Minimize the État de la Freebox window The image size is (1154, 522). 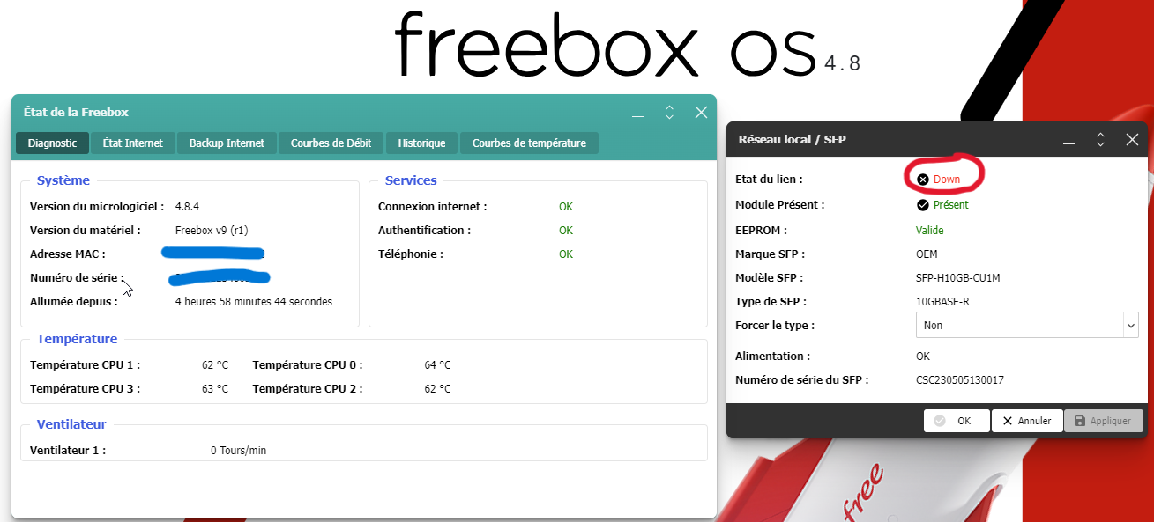click(x=637, y=113)
